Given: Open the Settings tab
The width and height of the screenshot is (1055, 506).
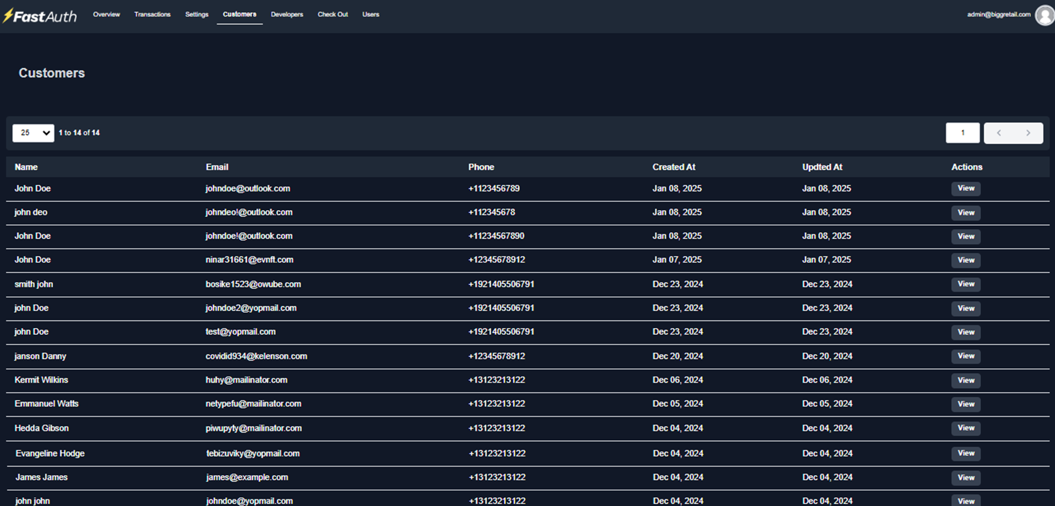Looking at the screenshot, I should tap(197, 14).
